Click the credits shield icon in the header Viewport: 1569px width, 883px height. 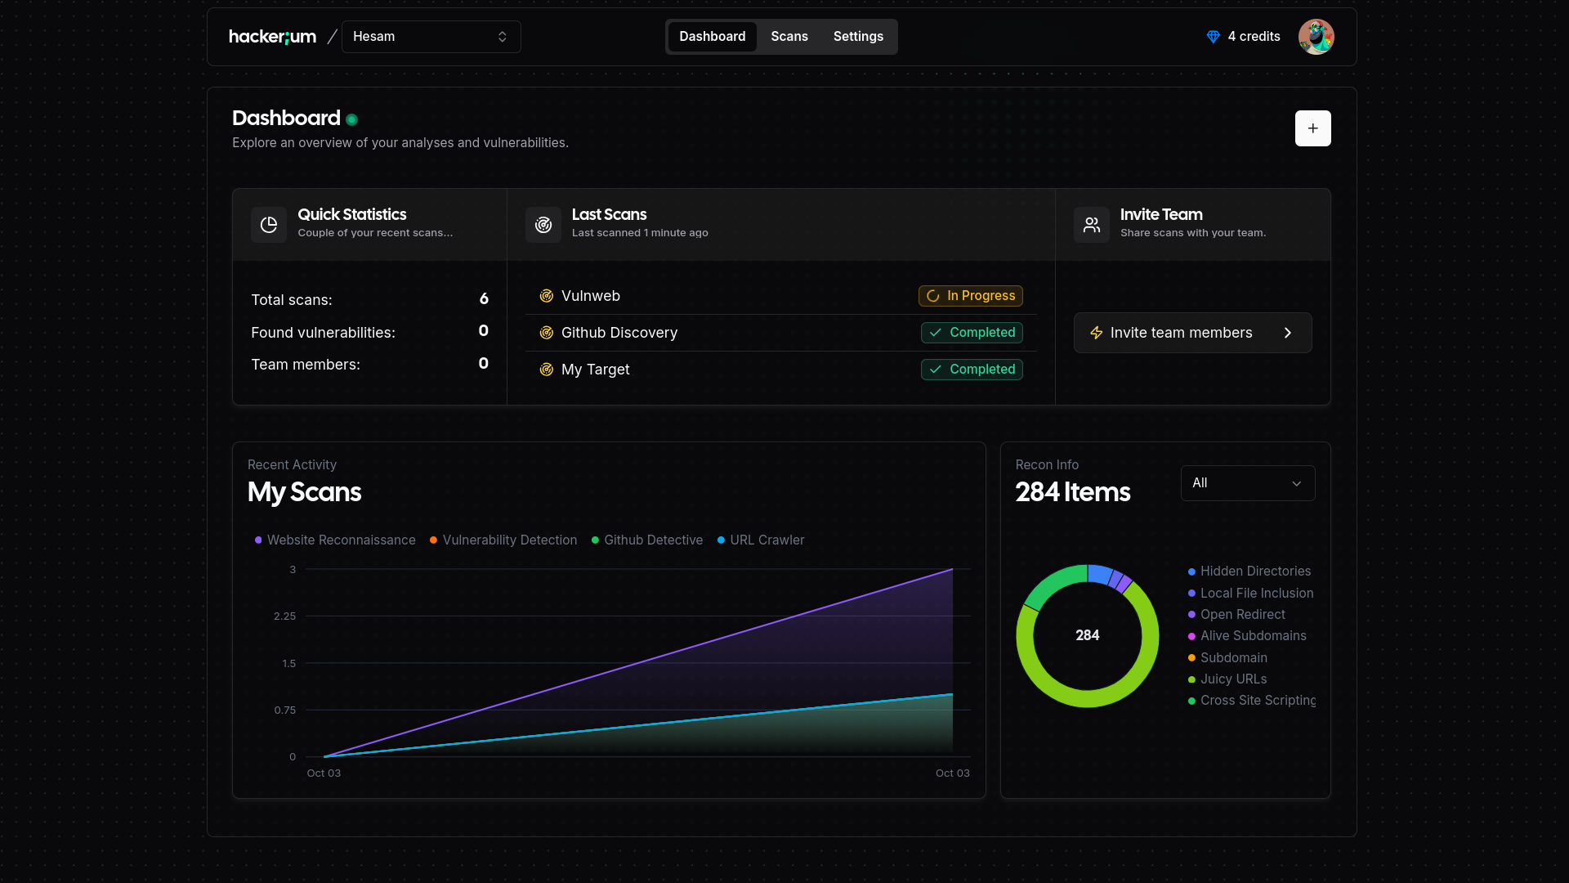click(1214, 36)
